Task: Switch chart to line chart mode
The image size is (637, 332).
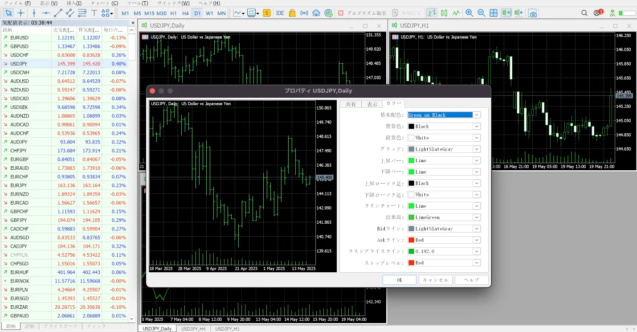Action: pyautogui.click(x=456, y=13)
